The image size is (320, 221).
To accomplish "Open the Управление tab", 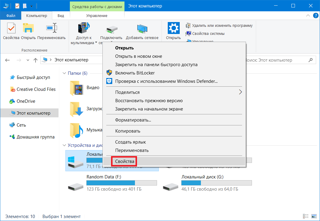I will point(97,16).
